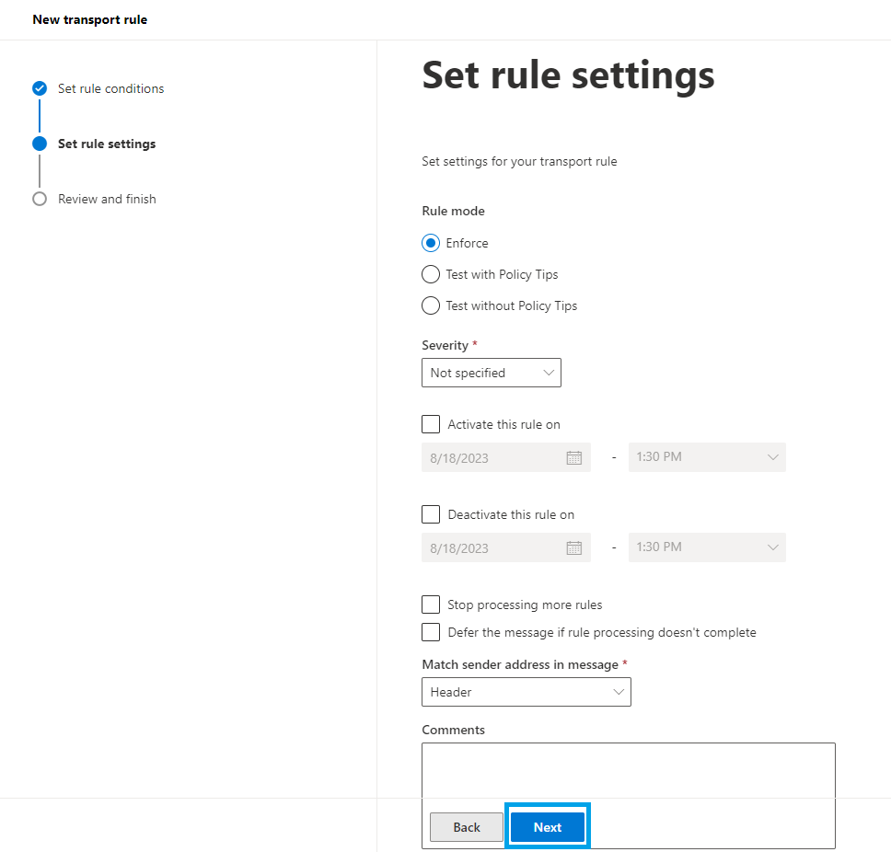Click the empty Review and finish step circle
The image size is (891, 852).
(40, 199)
